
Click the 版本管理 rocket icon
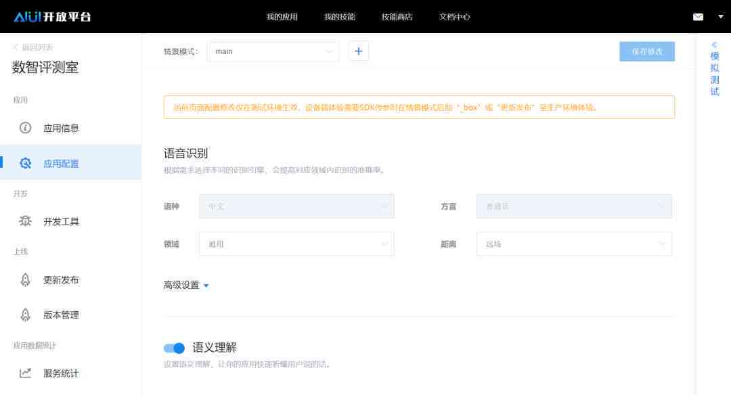25,315
